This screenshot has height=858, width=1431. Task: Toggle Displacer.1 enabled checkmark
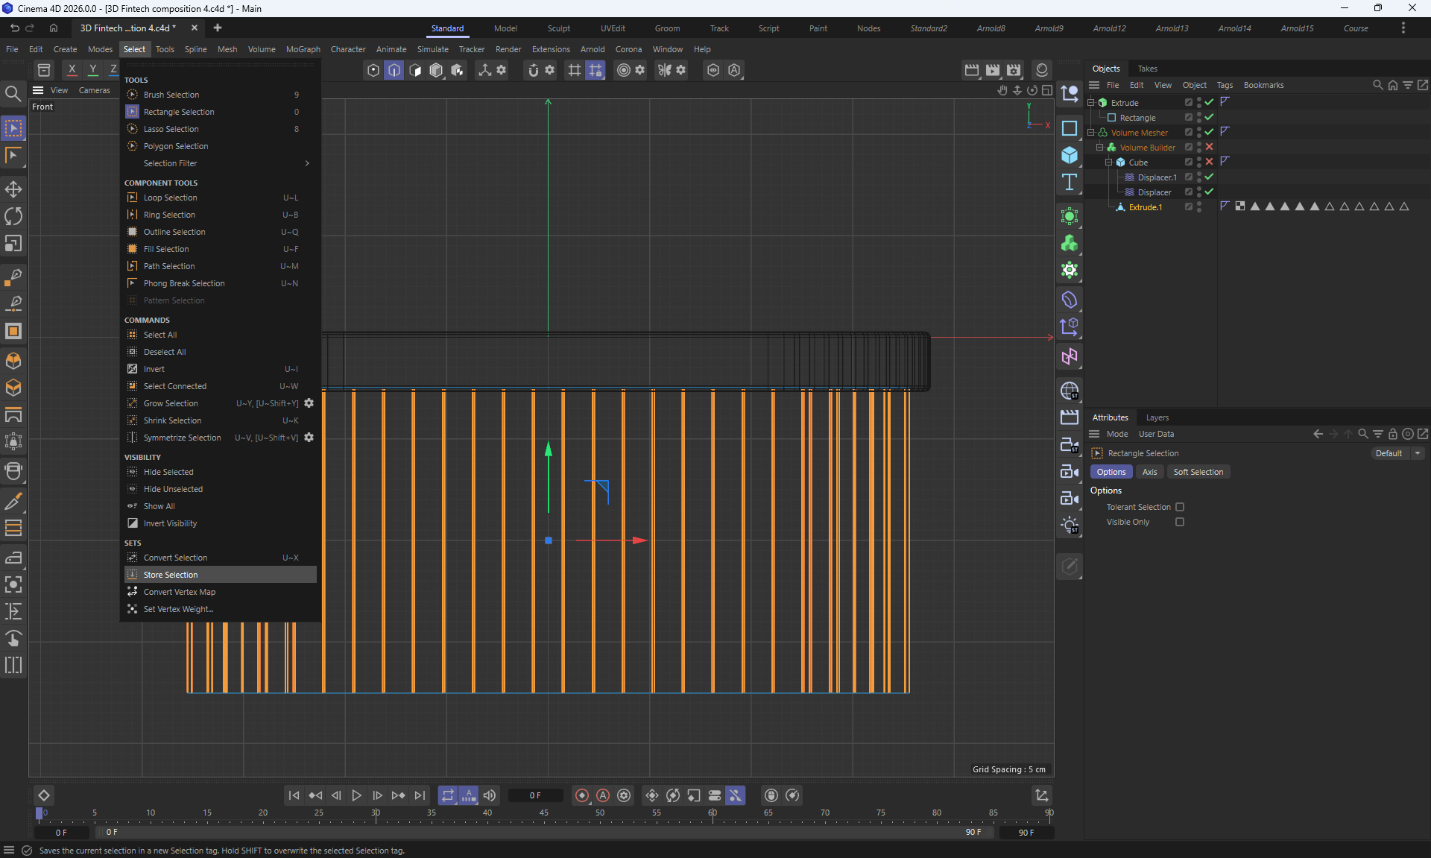pyautogui.click(x=1209, y=177)
